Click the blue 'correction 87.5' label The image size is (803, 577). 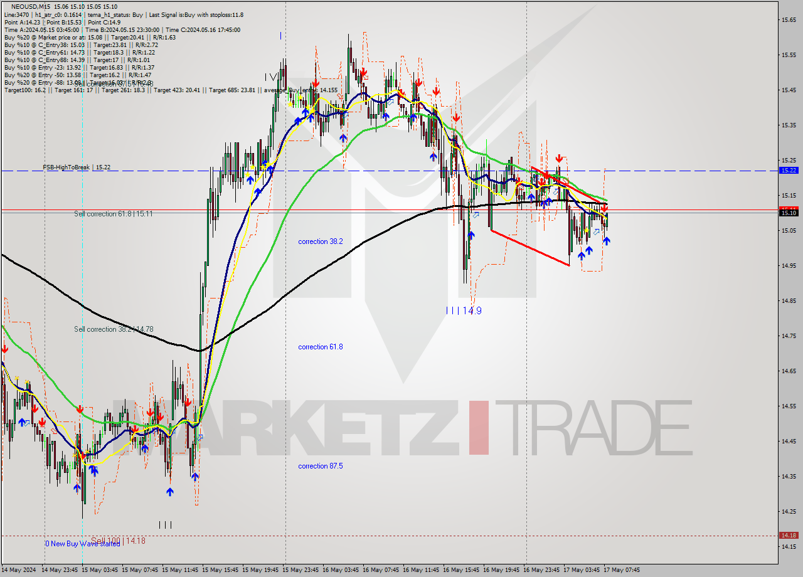click(321, 466)
